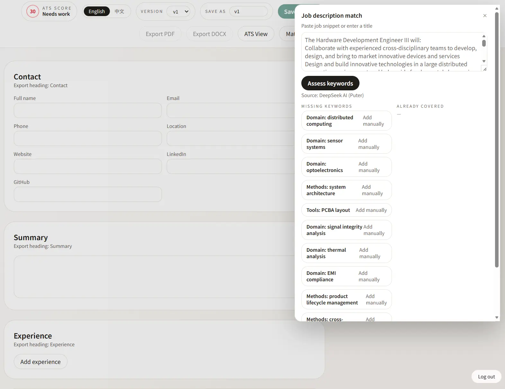Close the Job description match panel
The height and width of the screenshot is (389, 505).
point(485,15)
